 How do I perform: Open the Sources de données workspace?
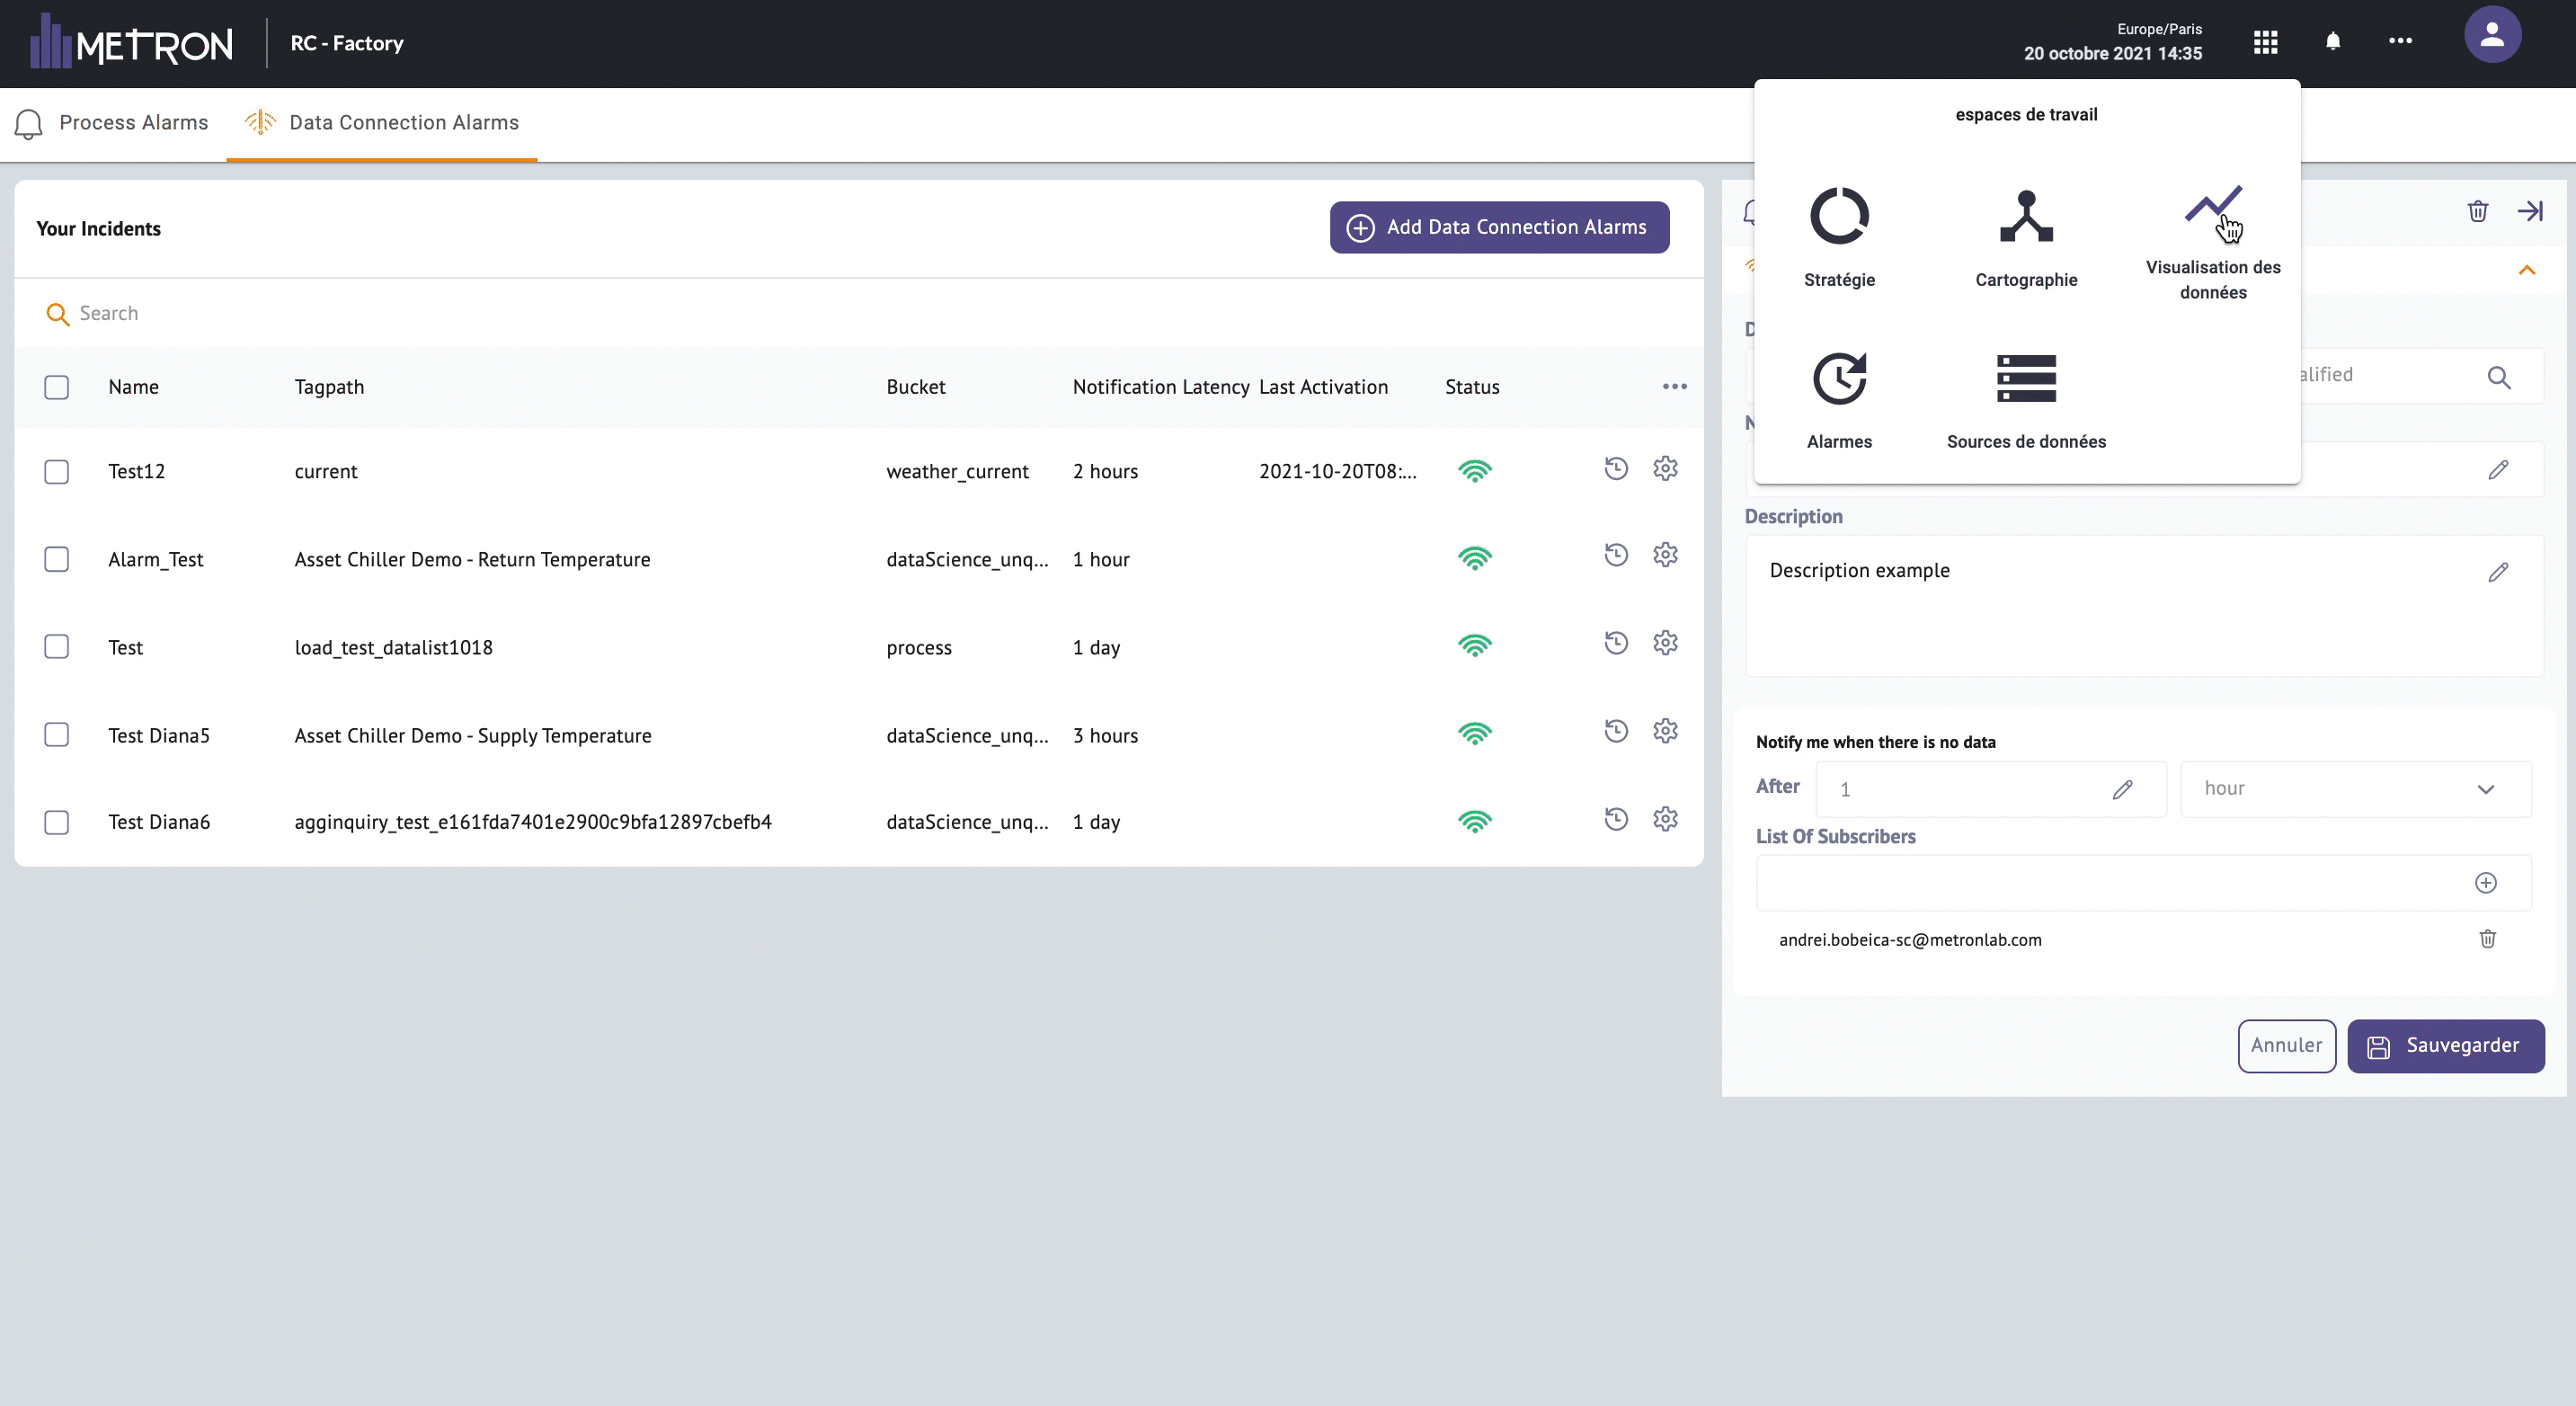[x=2025, y=379]
